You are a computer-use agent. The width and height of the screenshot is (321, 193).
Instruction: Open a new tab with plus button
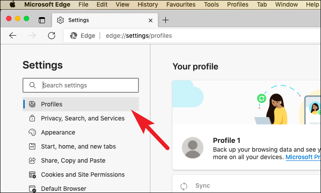coord(165,20)
